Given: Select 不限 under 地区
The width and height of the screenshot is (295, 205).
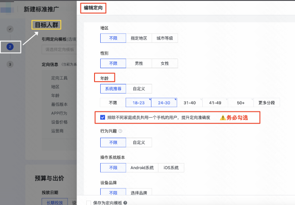Looking at the screenshot, I should tap(113, 38).
